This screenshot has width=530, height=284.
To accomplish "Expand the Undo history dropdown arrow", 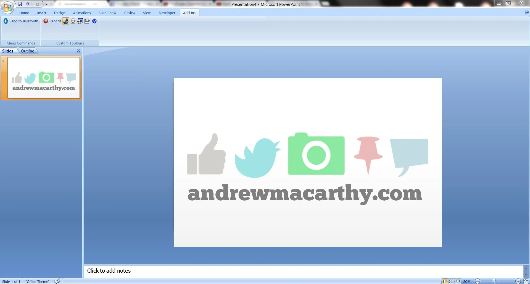I will [x=32, y=4].
